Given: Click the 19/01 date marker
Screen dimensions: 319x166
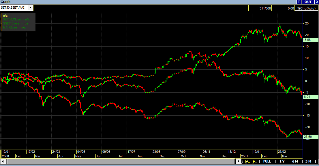Looking at the screenshot, I should pyautogui.click(x=257, y=152).
